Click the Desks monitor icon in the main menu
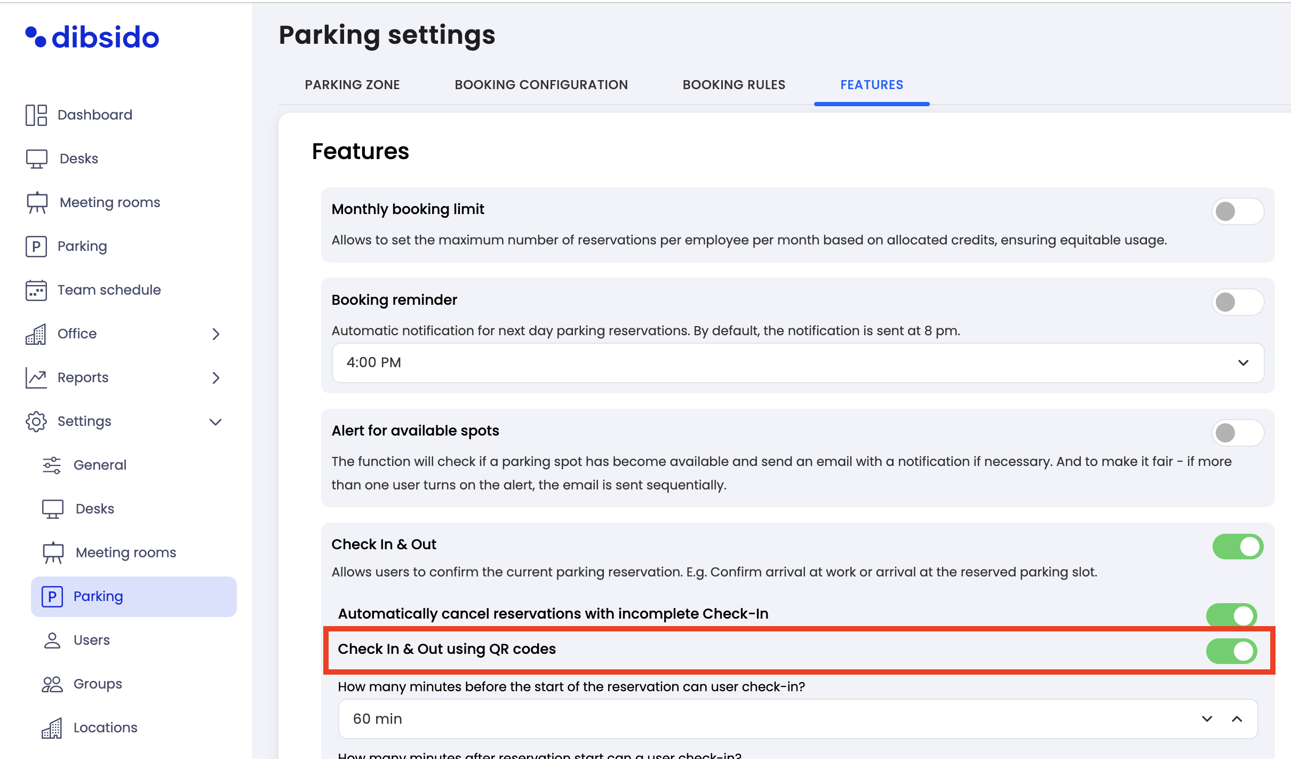The height and width of the screenshot is (759, 1291). [x=36, y=159]
